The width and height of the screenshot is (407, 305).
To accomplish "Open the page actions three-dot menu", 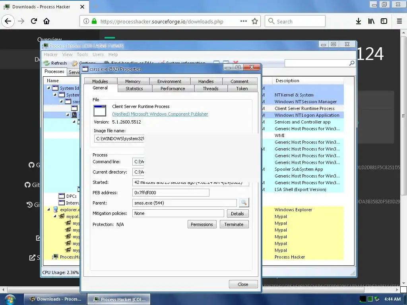I will pyautogui.click(x=244, y=21).
